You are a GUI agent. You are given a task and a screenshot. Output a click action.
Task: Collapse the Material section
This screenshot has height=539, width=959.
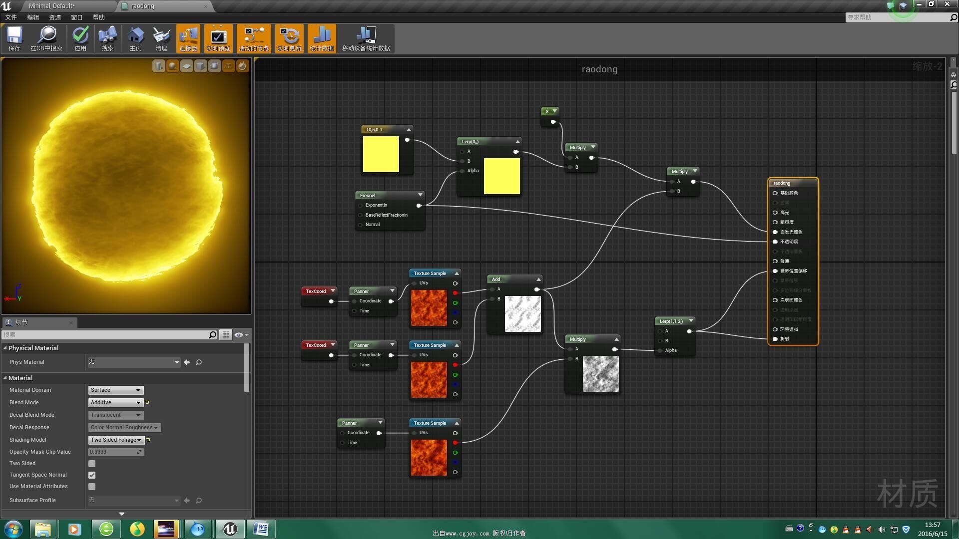[x=5, y=378]
